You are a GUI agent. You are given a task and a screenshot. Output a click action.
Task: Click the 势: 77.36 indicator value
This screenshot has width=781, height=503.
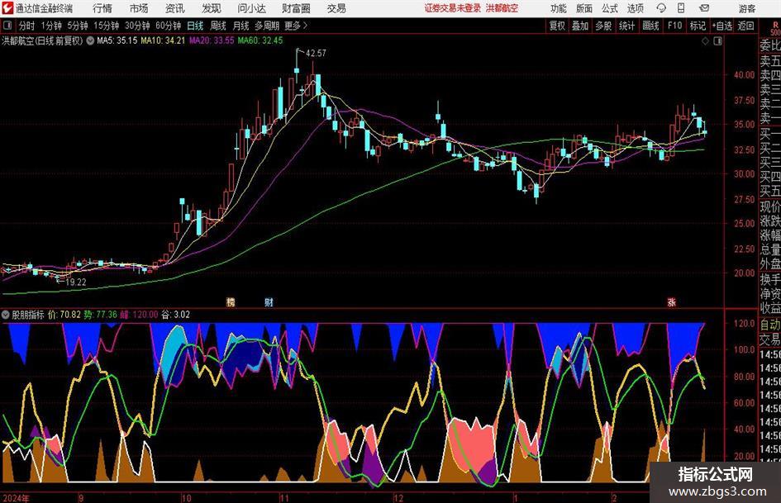101,315
